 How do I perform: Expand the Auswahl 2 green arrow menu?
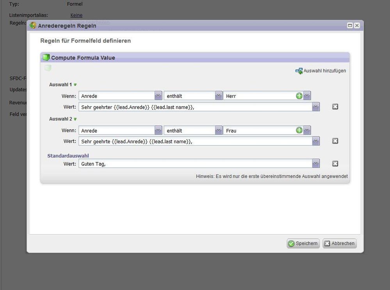point(75,119)
